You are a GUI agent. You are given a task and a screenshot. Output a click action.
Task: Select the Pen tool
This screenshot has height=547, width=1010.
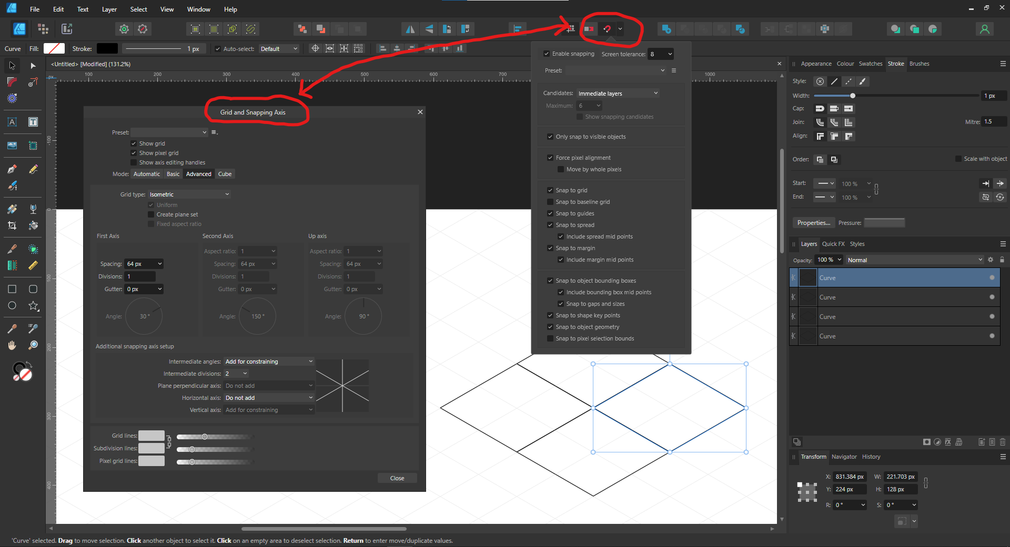tap(12, 169)
